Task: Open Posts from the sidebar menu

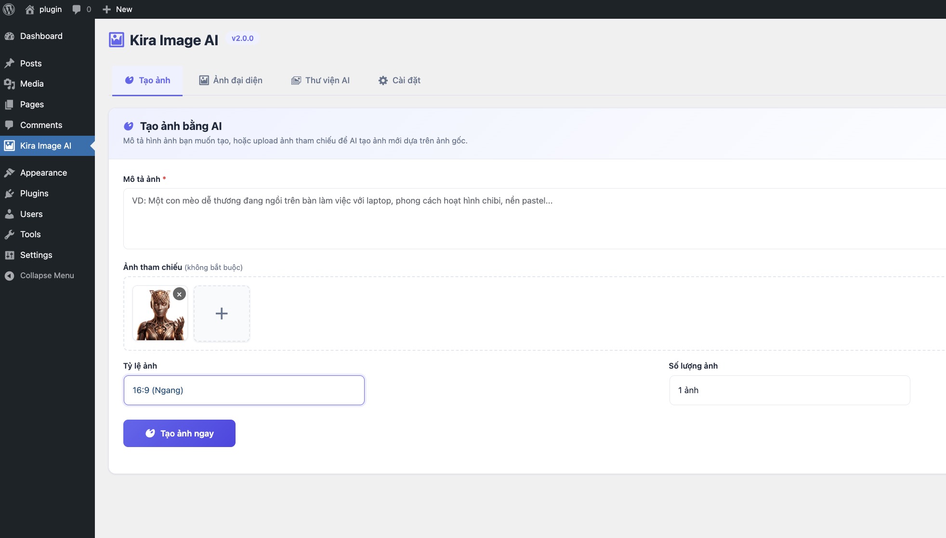Action: point(47,64)
